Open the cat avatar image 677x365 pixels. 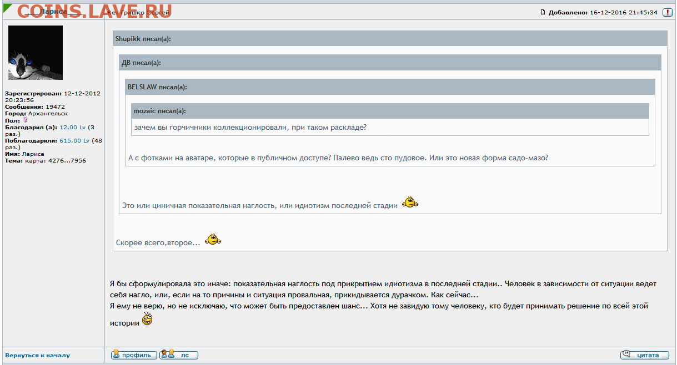pos(36,53)
